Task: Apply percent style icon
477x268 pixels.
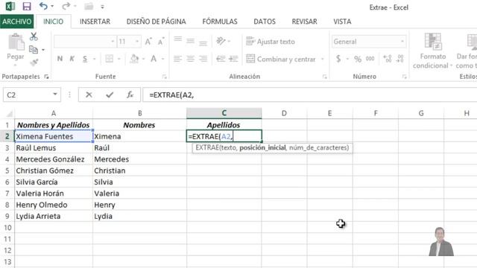Action: (x=358, y=59)
